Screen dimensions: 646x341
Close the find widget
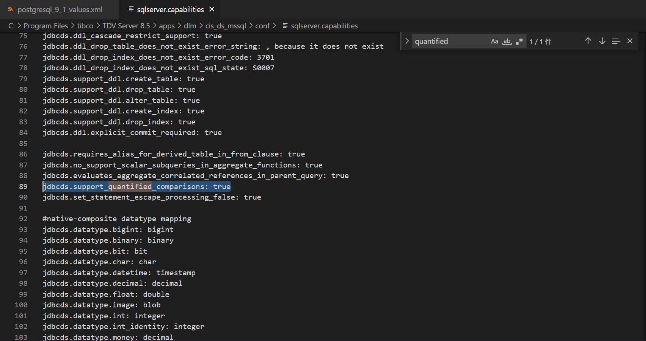pos(630,41)
